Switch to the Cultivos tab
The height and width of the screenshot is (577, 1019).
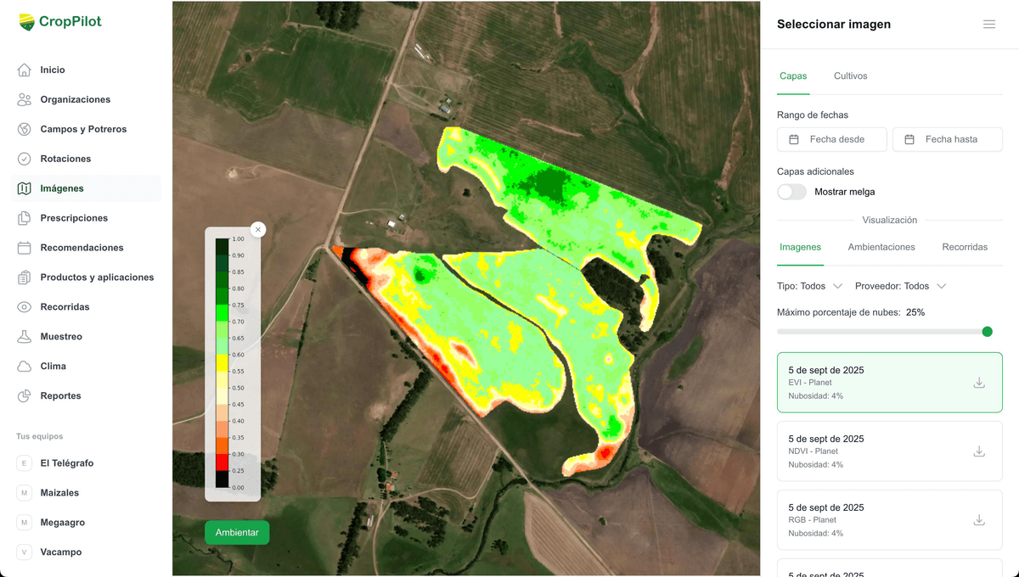click(850, 76)
